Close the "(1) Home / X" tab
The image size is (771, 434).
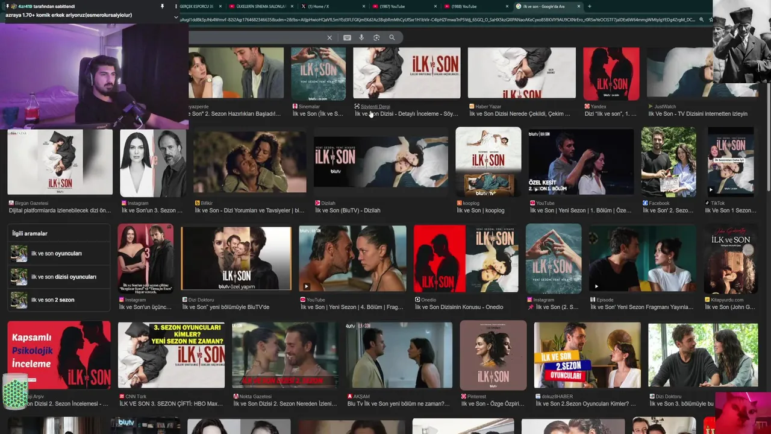pos(364,6)
